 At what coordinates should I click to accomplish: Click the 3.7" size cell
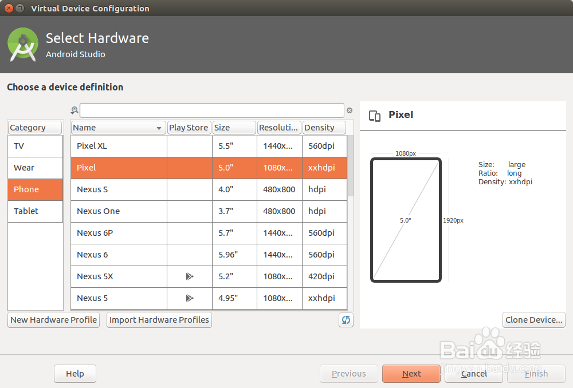[x=234, y=211]
